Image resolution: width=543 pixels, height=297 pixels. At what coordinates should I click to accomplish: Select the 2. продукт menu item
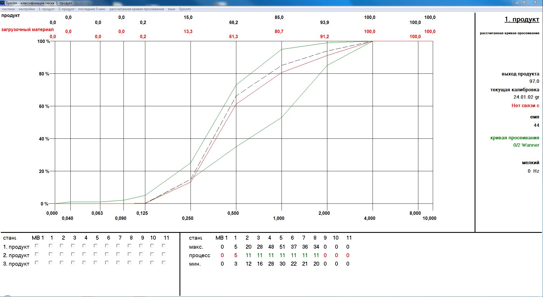pyautogui.click(x=66, y=9)
